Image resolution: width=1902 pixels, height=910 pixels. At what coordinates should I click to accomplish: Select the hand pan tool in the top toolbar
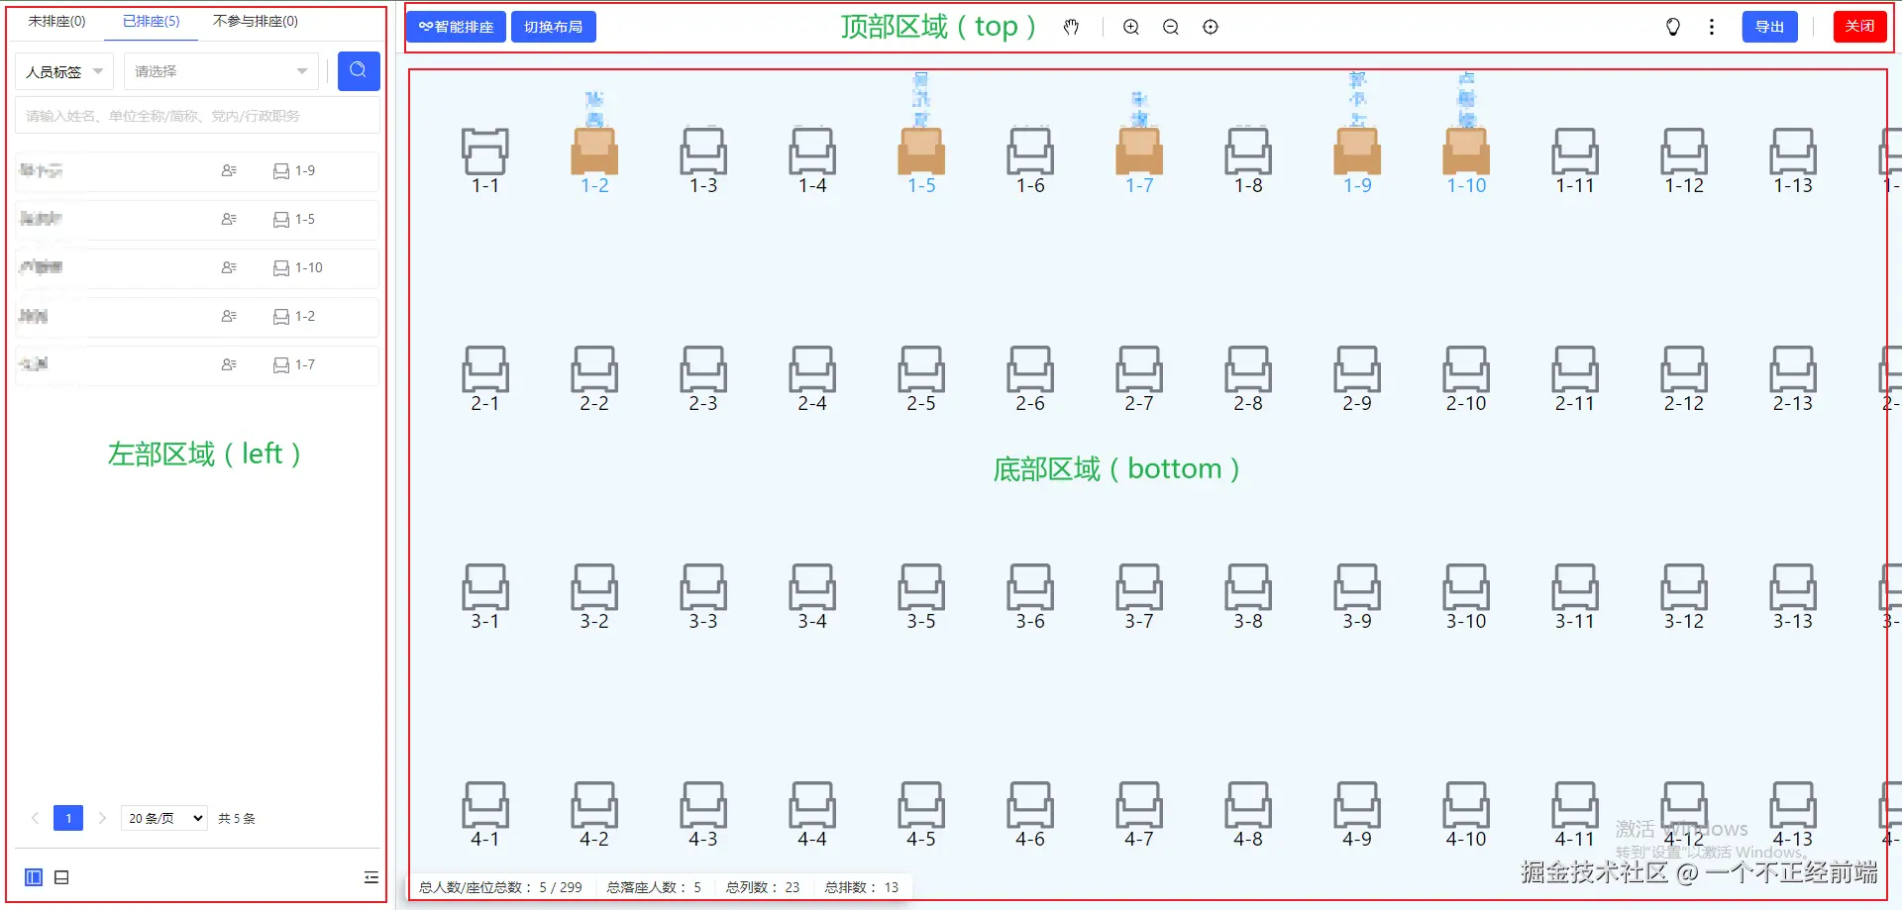pos(1071,27)
